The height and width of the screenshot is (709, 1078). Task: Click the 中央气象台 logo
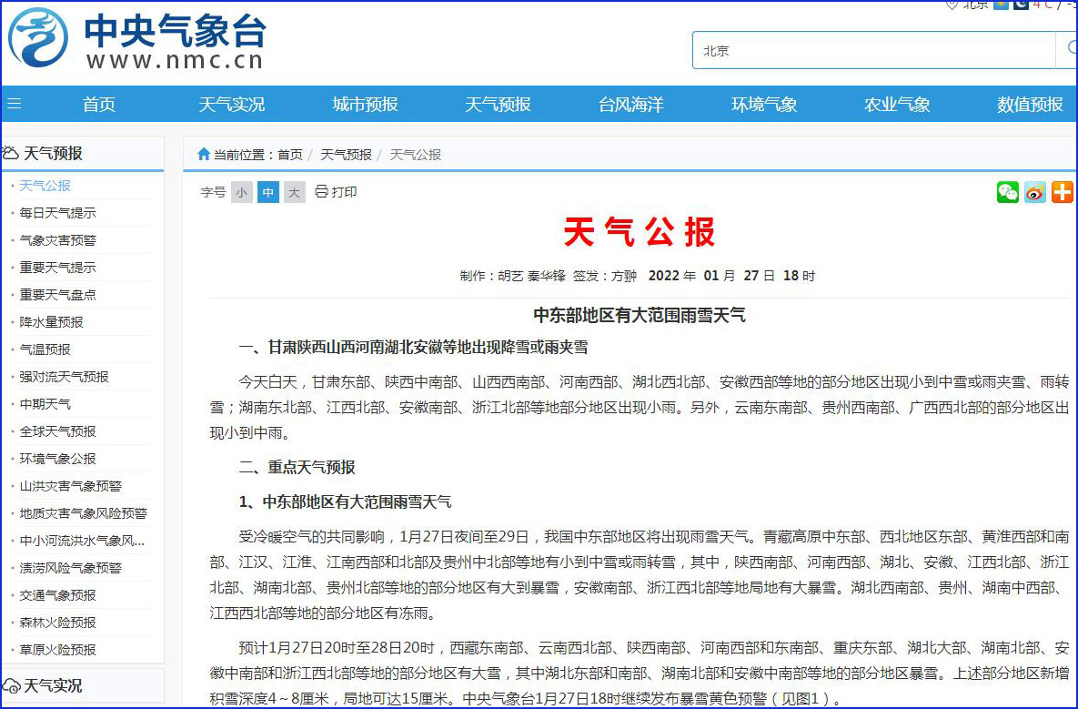(x=136, y=39)
